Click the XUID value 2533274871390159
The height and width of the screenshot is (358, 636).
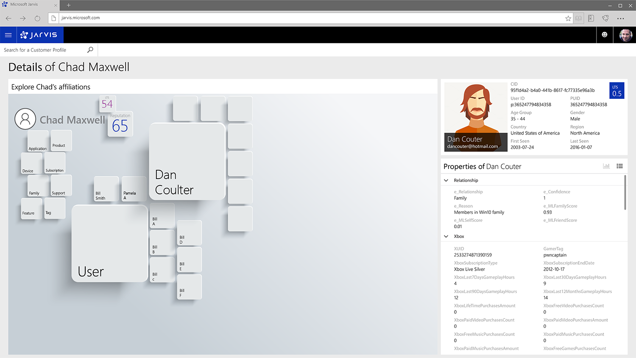click(473, 255)
